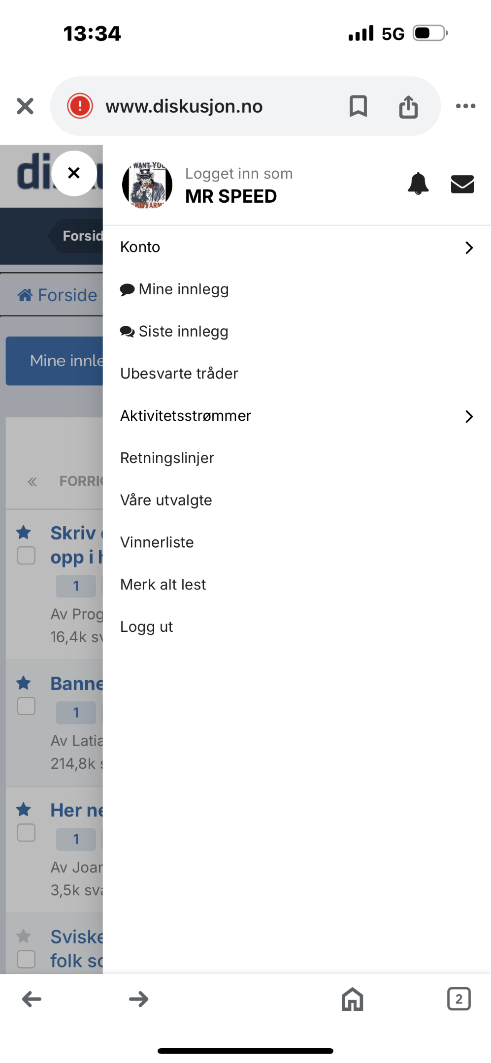Open the messages envelope icon
Viewport: 491px width, 1063px height.
(462, 184)
